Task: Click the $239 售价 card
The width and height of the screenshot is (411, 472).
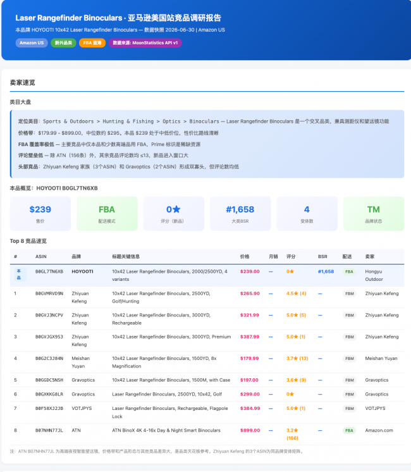Action: [40, 214]
